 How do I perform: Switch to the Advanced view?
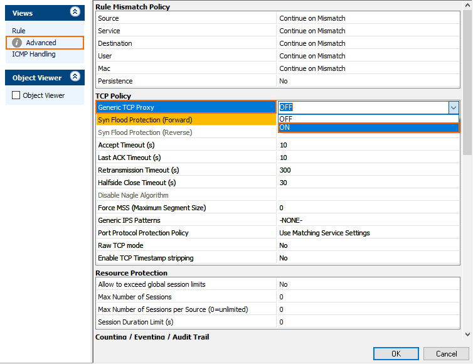(x=45, y=43)
